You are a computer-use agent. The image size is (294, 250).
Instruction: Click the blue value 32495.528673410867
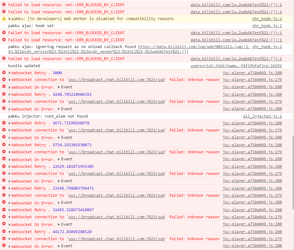point(73,210)
